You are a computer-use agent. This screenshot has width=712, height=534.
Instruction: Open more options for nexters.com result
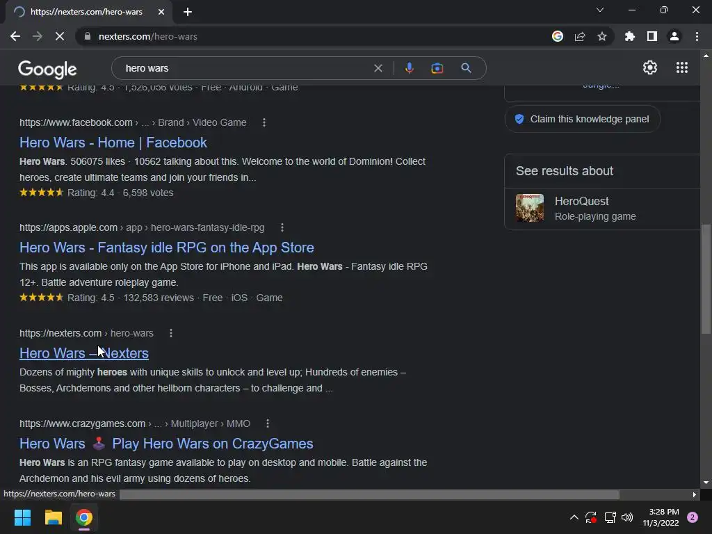click(171, 333)
